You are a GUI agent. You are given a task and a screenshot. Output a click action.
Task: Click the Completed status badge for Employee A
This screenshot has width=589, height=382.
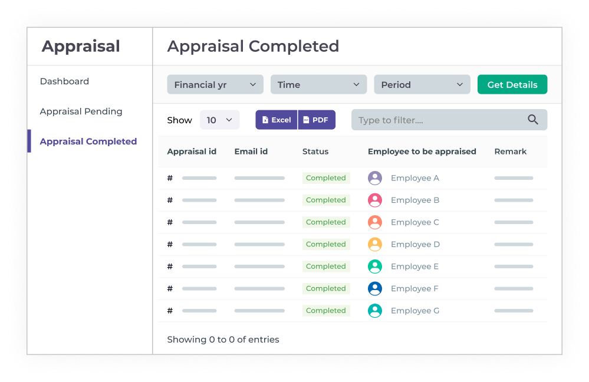tap(326, 178)
